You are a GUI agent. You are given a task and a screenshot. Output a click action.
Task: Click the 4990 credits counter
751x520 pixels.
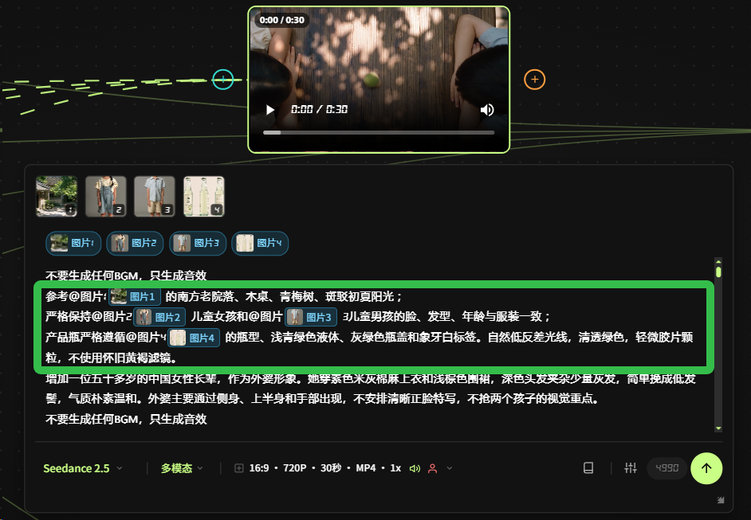click(666, 468)
